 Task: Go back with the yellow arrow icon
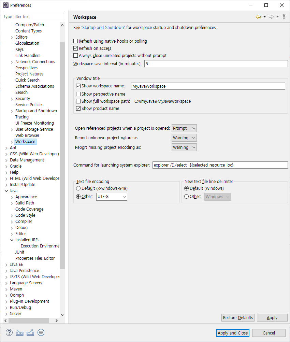[x=258, y=17]
